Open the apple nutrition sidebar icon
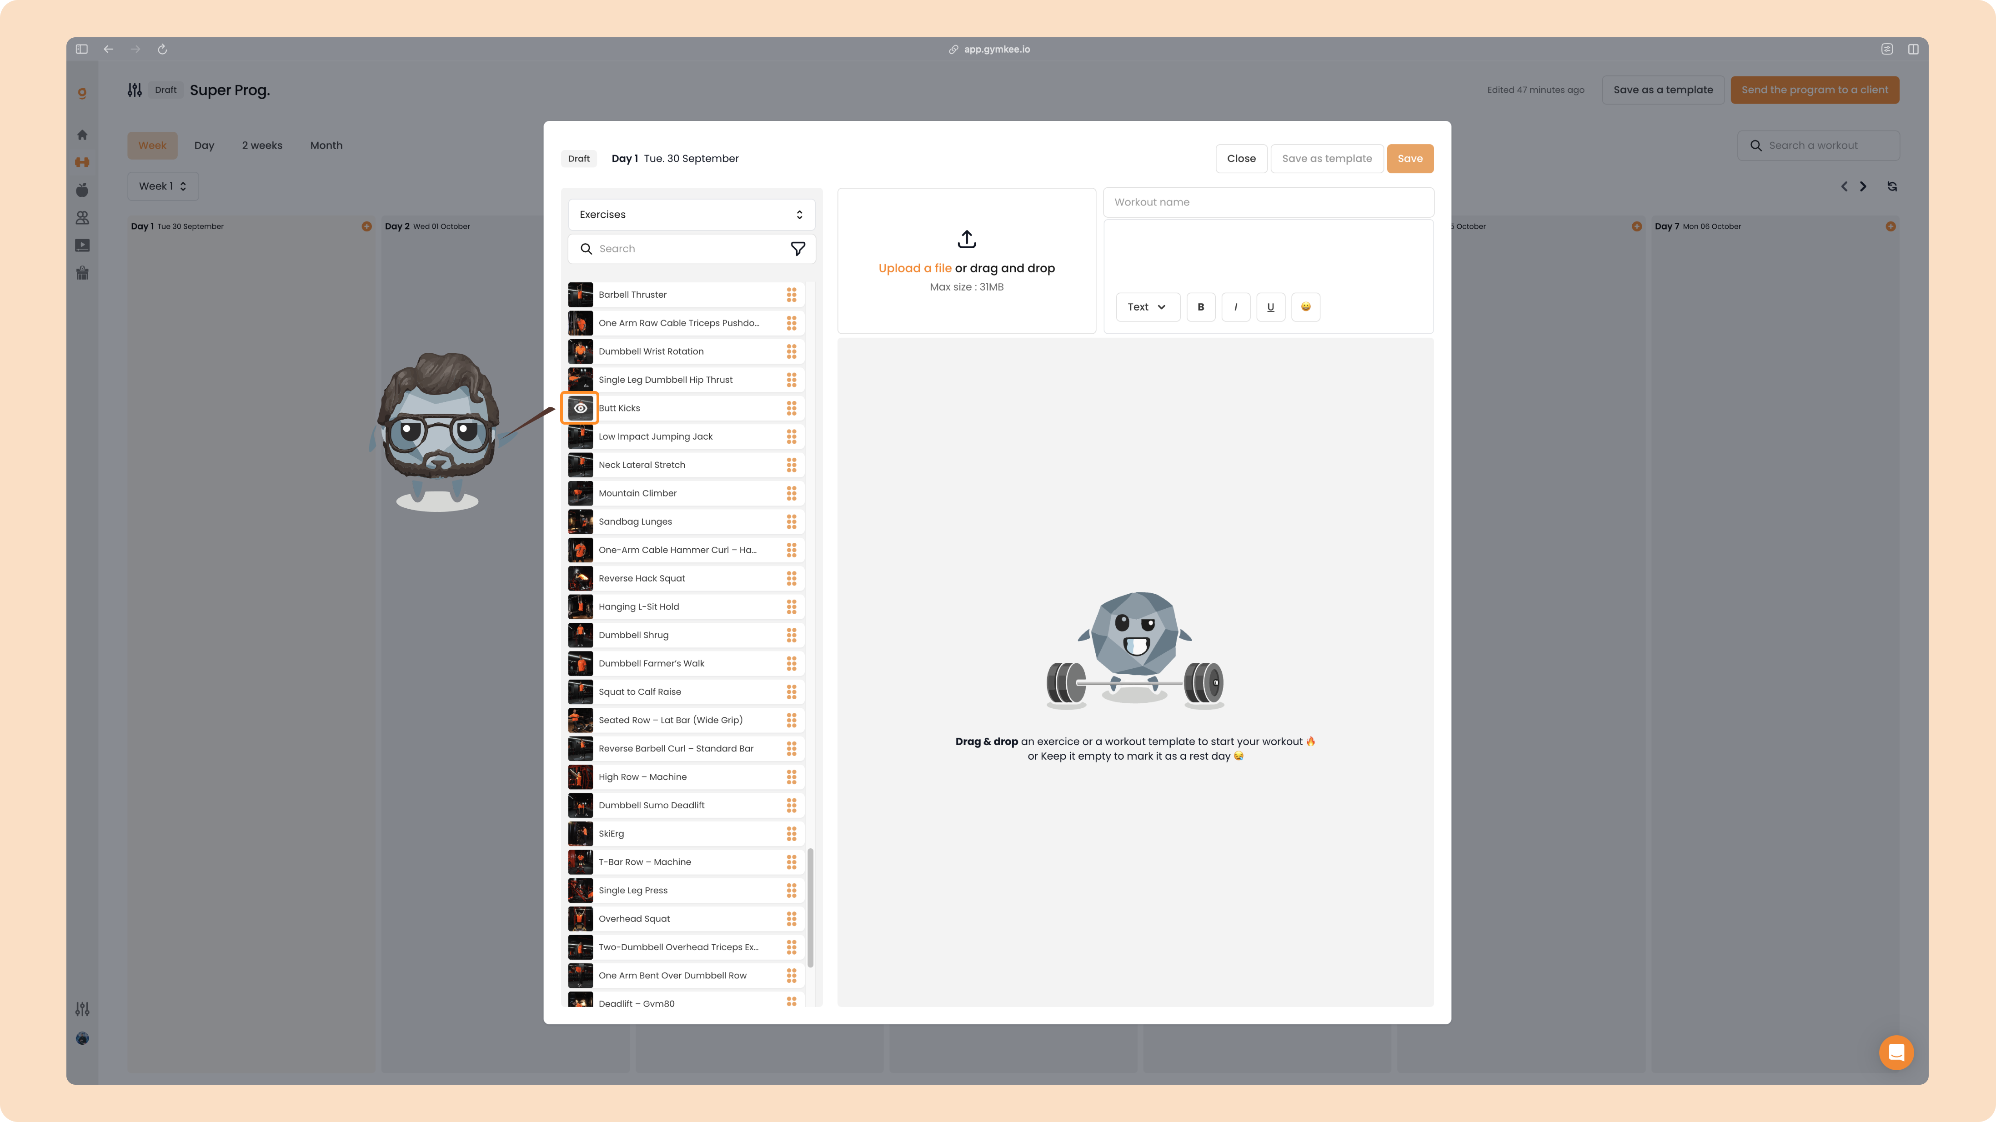 [x=82, y=190]
